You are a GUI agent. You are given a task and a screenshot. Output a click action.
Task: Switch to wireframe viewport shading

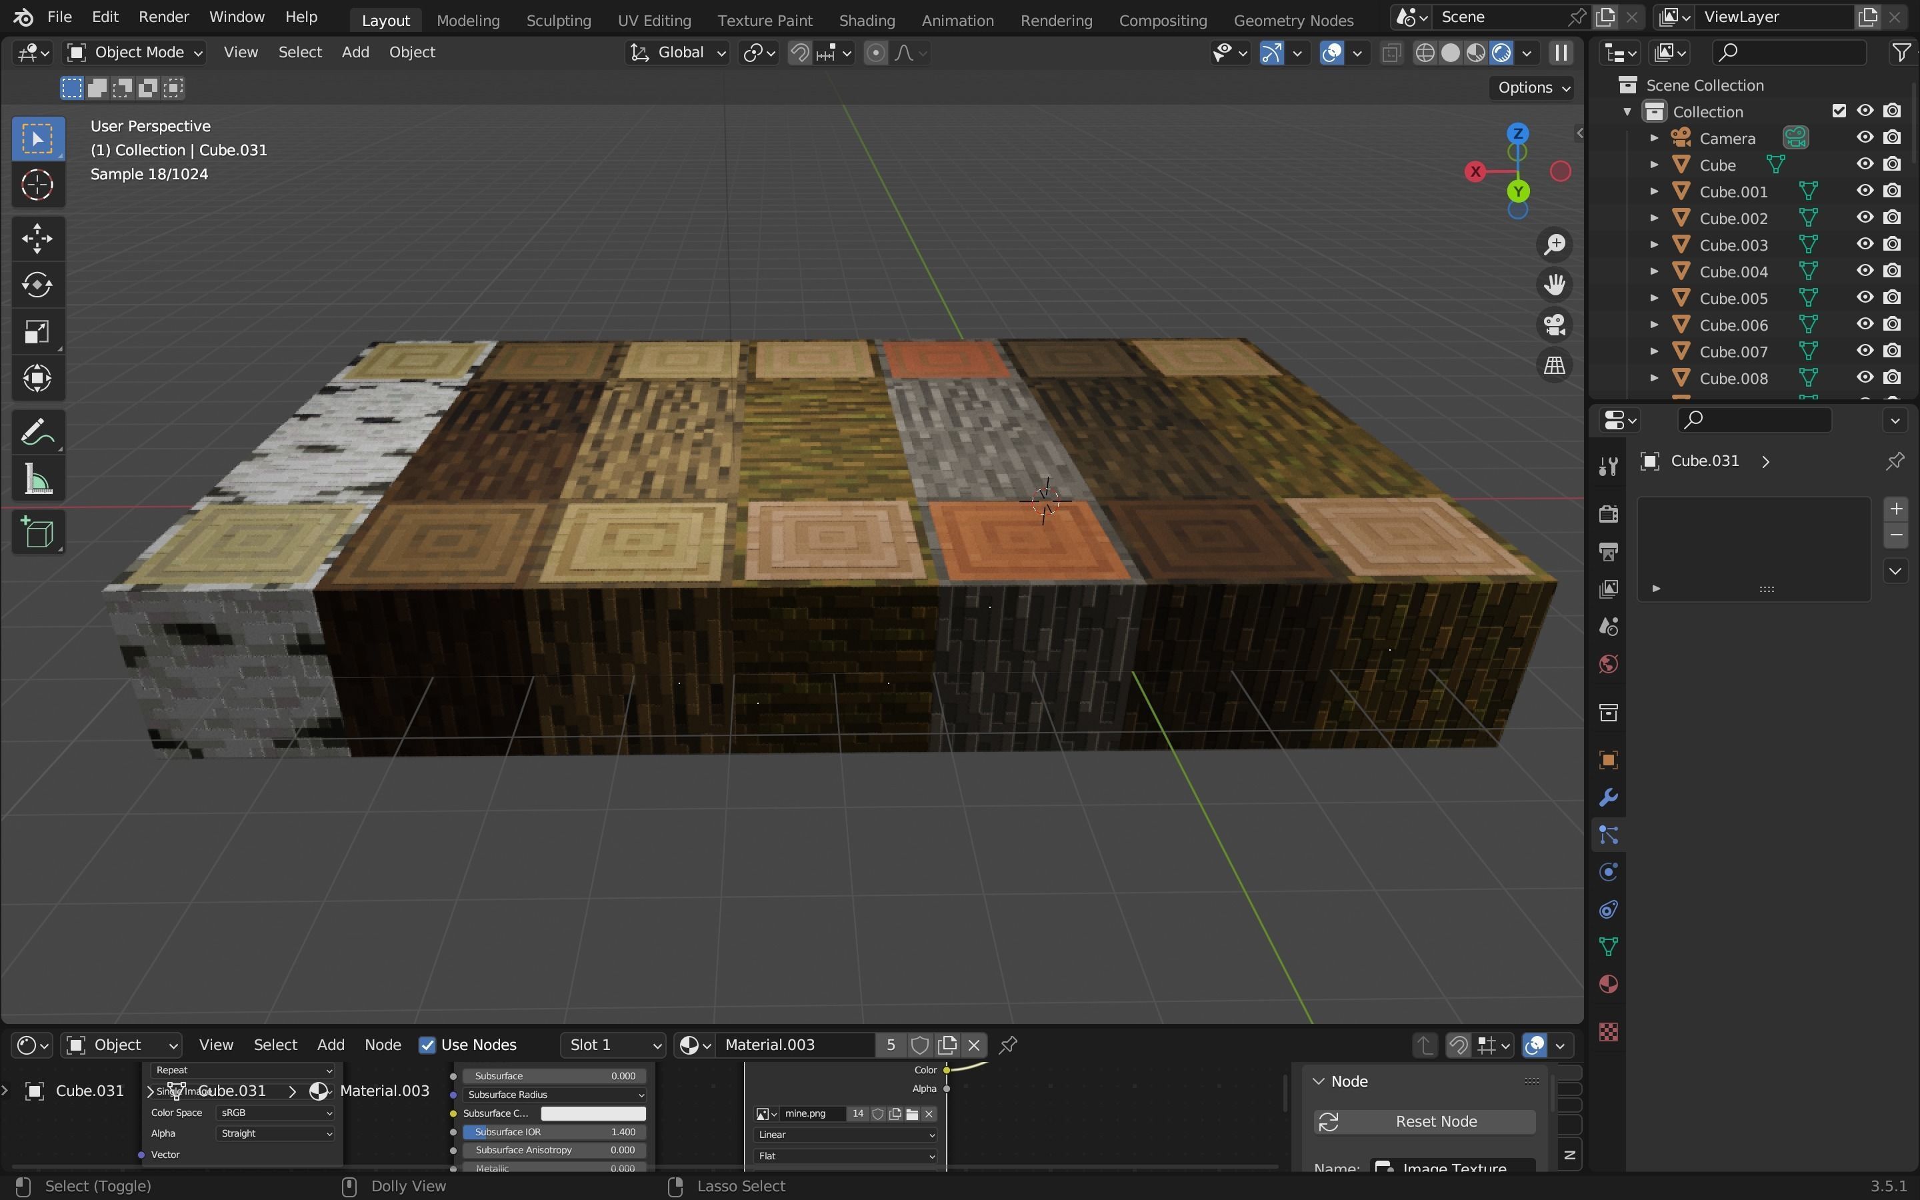tap(1425, 53)
